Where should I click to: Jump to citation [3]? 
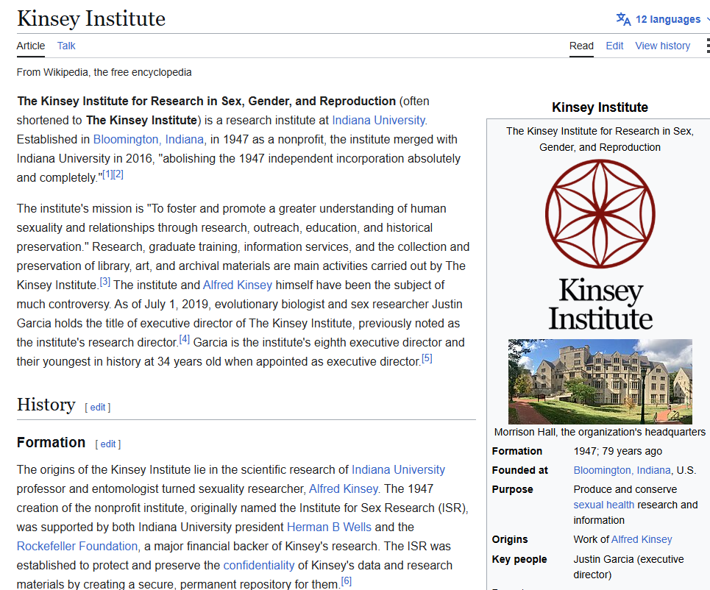pyautogui.click(x=105, y=282)
